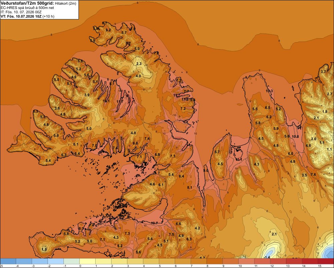Click the temperature value '4.0'
The height and width of the screenshot is (268, 334).
138,76
